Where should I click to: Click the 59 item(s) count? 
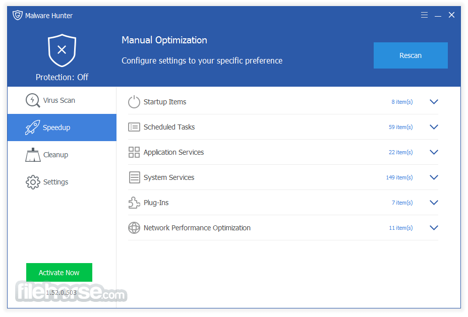pos(400,127)
